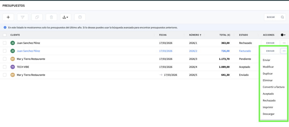
Task: Click the TV avatar for TECH VIBE
Action: coord(13,67)
